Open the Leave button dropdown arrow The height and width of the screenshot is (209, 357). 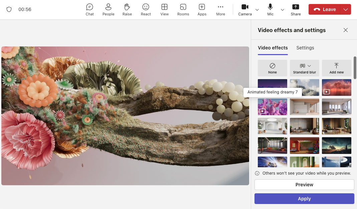346,10
